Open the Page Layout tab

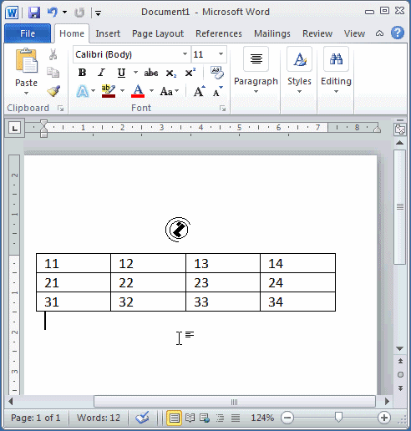point(158,33)
